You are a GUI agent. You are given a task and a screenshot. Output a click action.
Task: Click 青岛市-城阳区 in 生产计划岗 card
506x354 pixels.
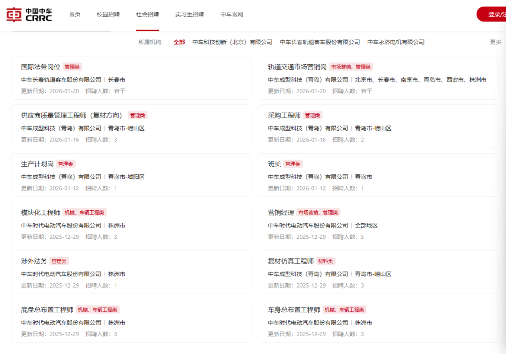(x=126, y=177)
